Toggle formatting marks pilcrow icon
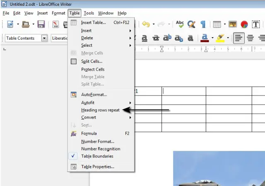 pos(203,24)
